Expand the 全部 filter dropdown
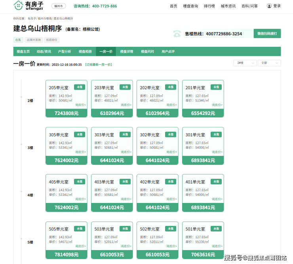This screenshot has width=293, height=264. pyautogui.click(x=269, y=63)
